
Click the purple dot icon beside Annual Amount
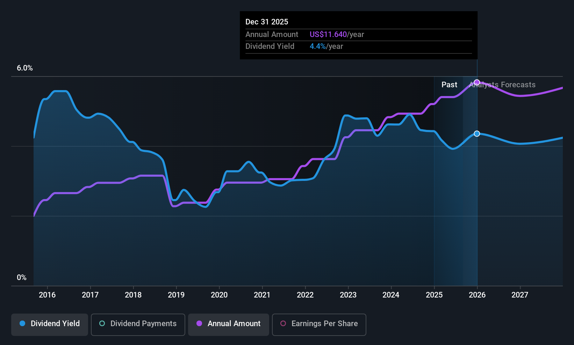click(x=199, y=324)
